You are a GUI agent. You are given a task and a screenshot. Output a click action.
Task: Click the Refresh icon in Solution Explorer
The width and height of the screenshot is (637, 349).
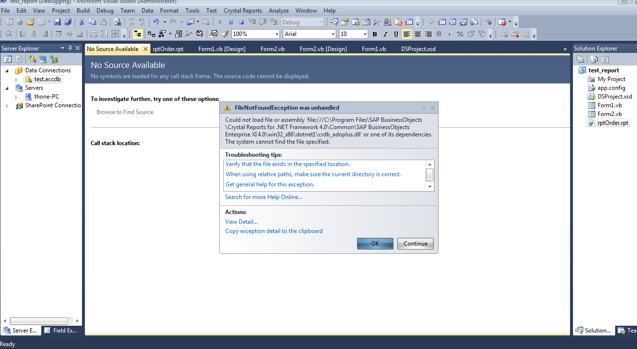click(605, 59)
